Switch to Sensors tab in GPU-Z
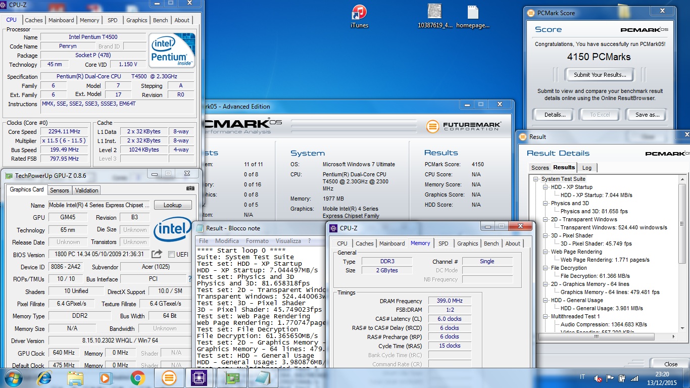This screenshot has width=690, height=388. pos(59,190)
